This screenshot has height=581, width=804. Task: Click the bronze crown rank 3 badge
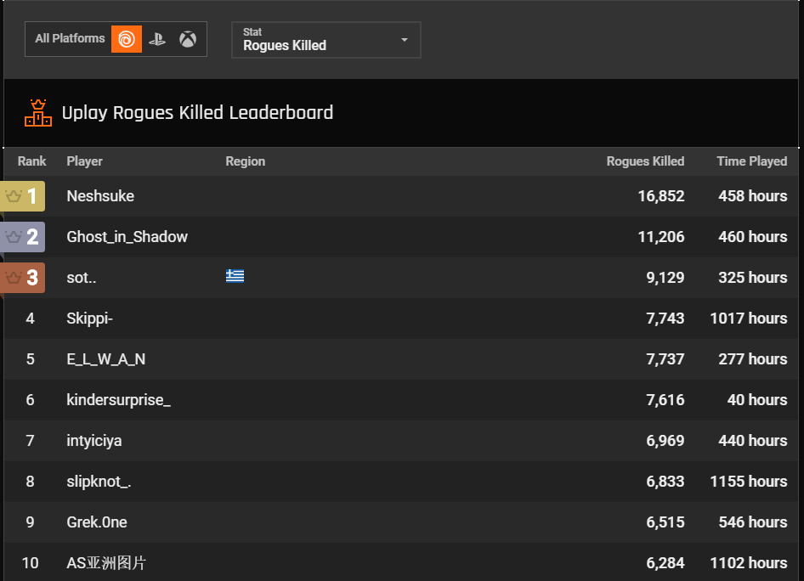23,278
